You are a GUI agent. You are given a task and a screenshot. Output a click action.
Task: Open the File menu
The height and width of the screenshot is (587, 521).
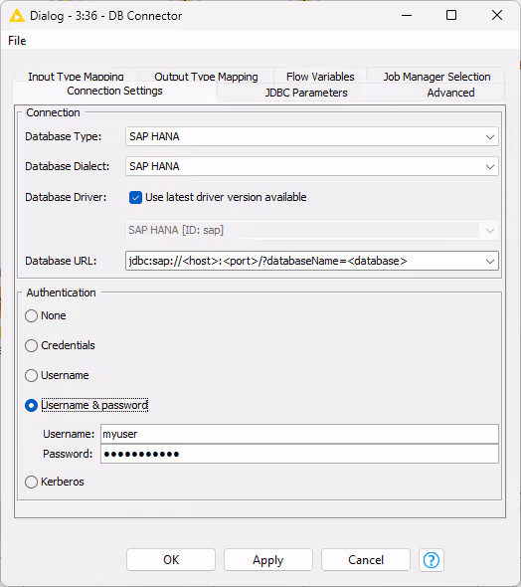(x=17, y=41)
